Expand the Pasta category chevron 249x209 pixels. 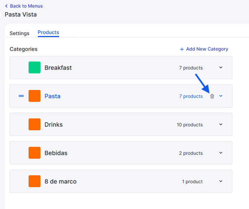(x=221, y=96)
